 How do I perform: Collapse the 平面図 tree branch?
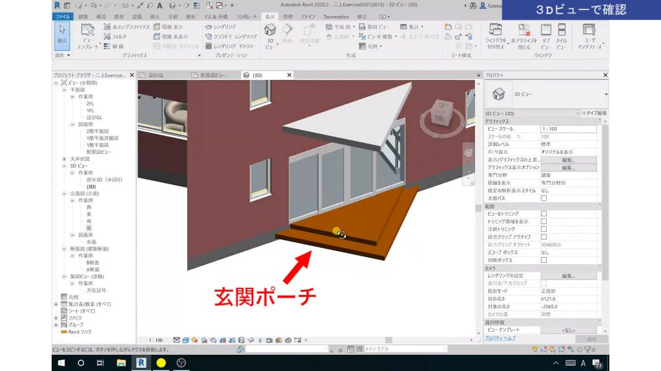tap(65, 90)
